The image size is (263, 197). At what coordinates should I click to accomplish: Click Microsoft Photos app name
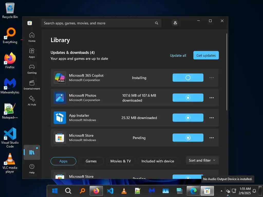82,95
